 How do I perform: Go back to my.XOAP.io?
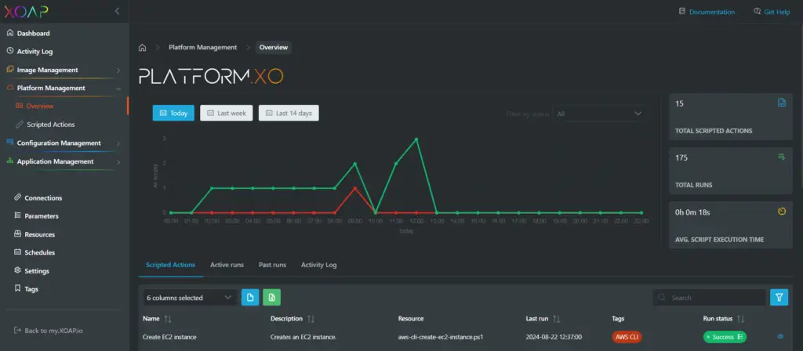click(x=53, y=331)
